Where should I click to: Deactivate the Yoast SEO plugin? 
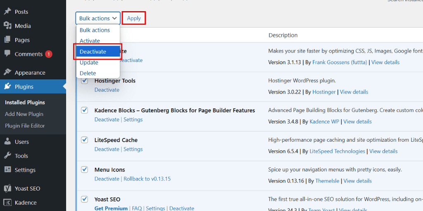click(182, 208)
